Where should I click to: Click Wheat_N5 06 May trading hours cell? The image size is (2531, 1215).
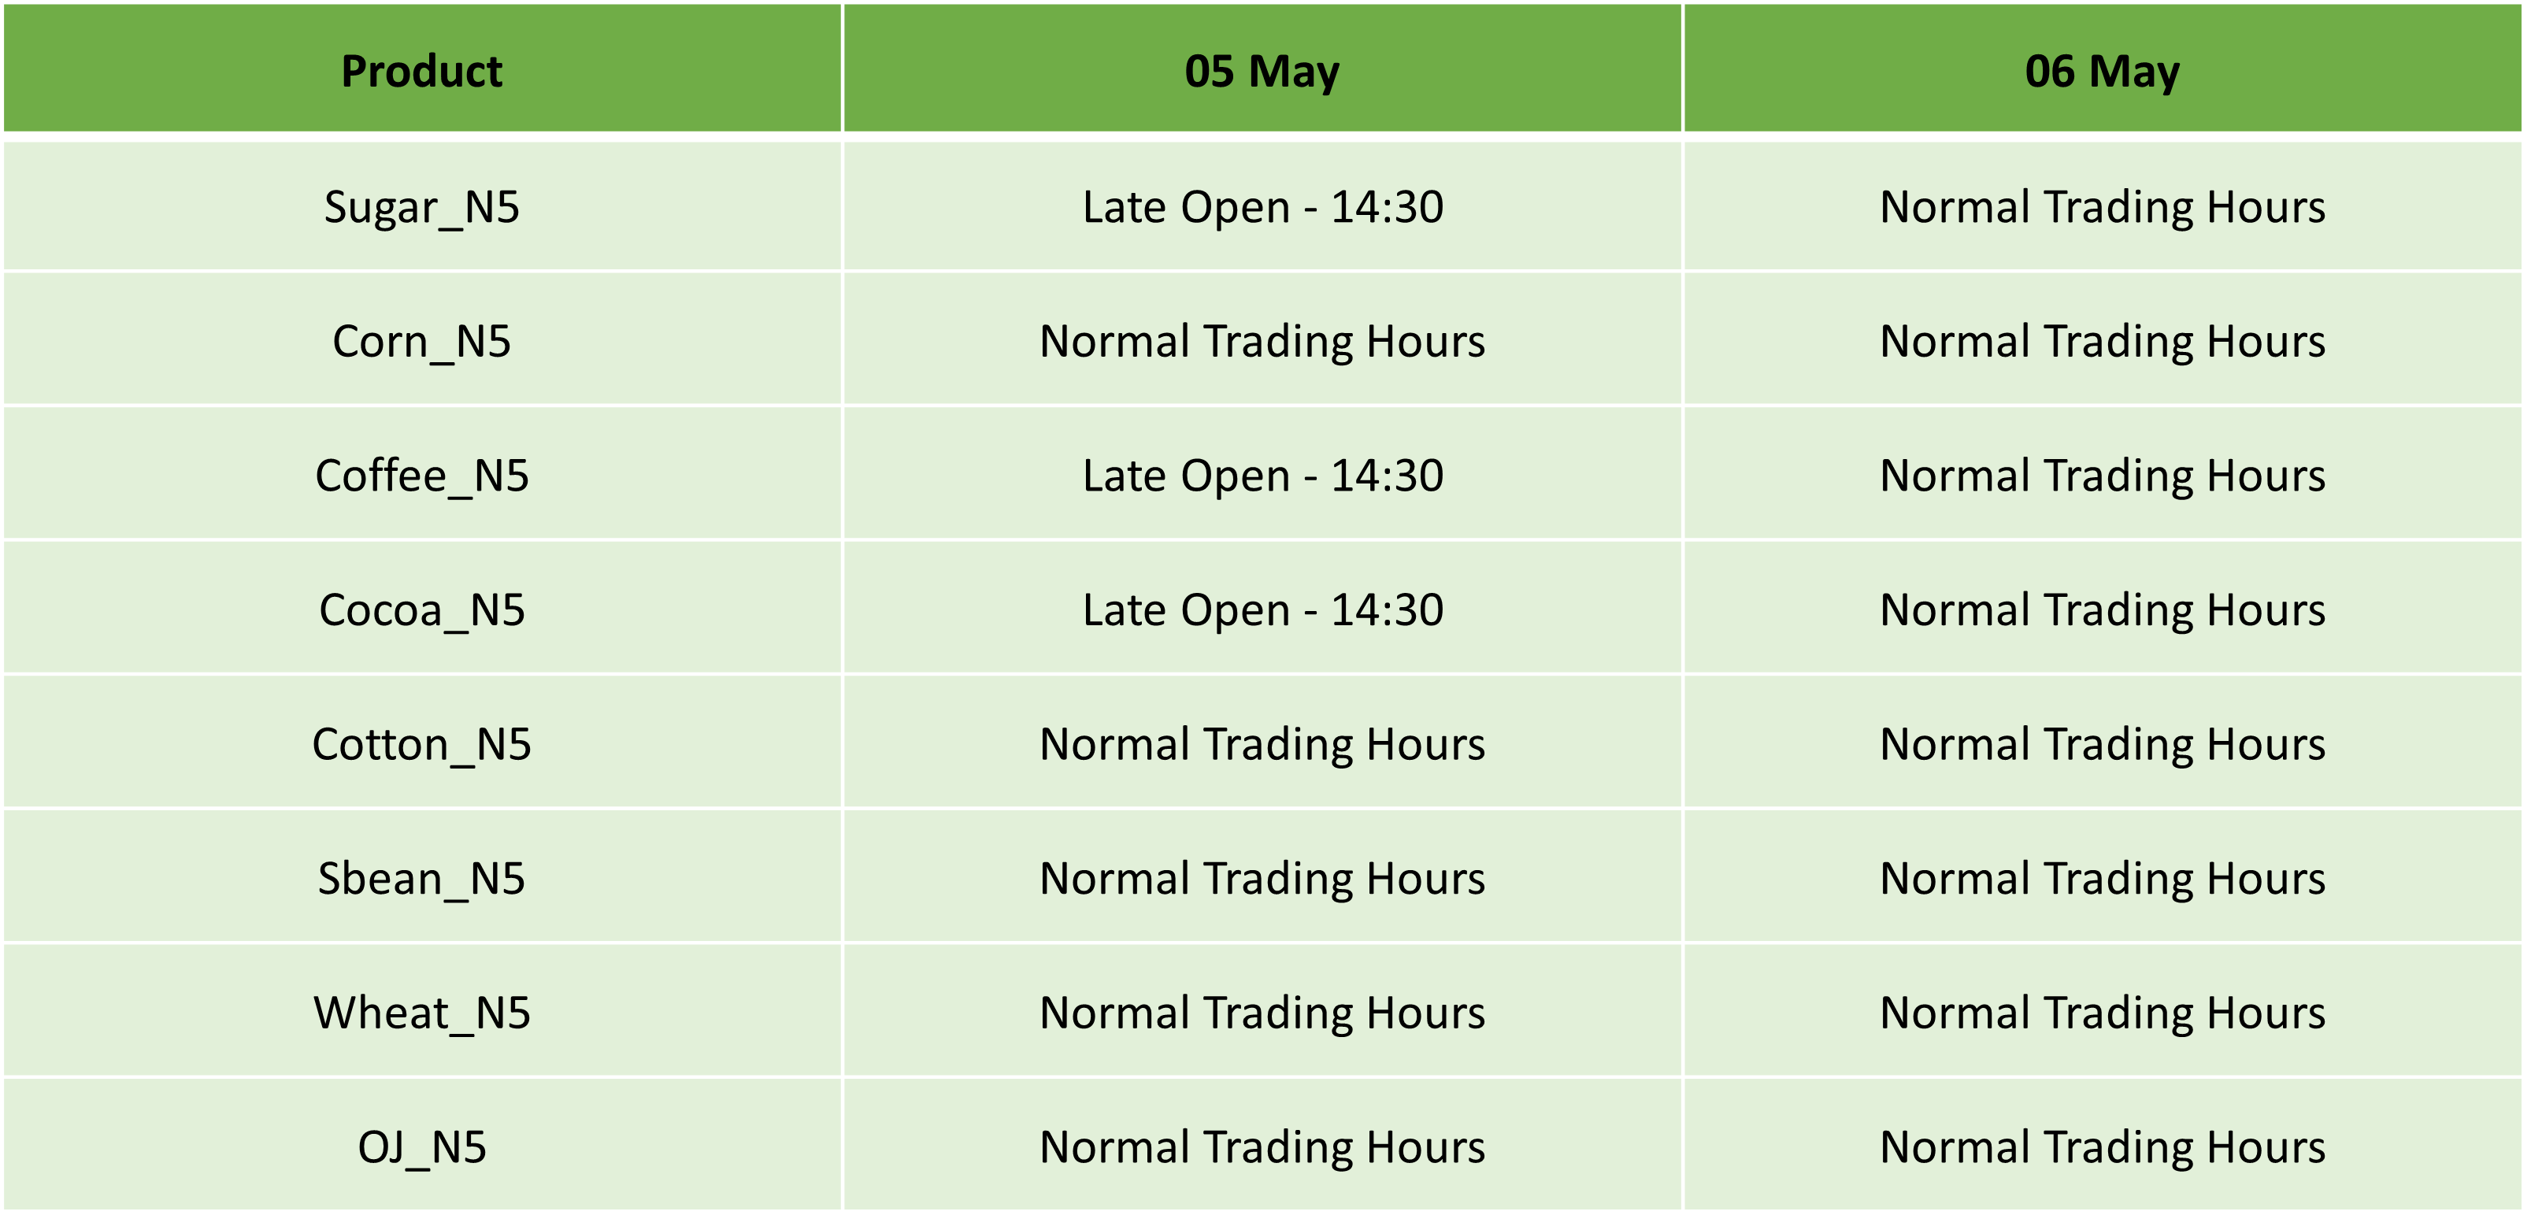click(x=2103, y=1012)
